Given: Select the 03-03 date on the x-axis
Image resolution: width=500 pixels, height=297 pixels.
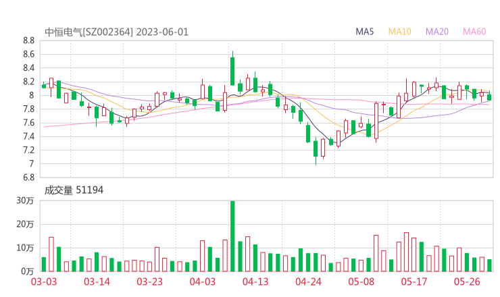Looking at the screenshot, I should point(43,282).
